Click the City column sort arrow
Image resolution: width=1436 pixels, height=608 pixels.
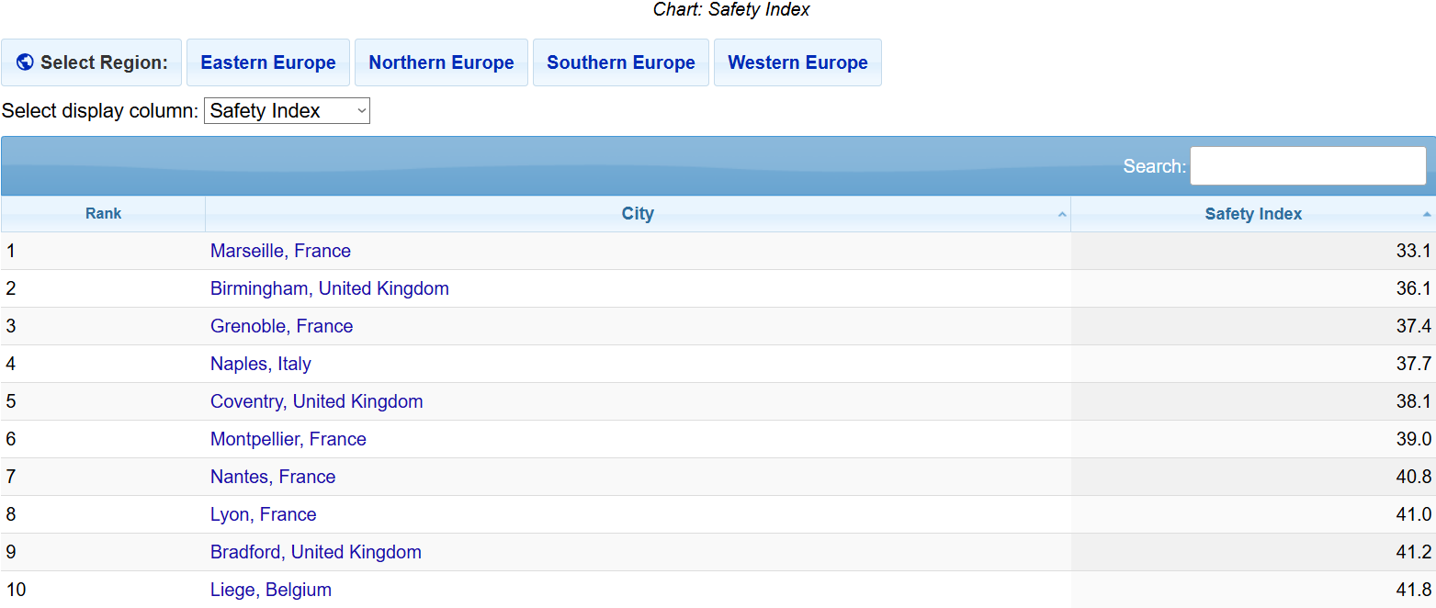[1062, 214]
